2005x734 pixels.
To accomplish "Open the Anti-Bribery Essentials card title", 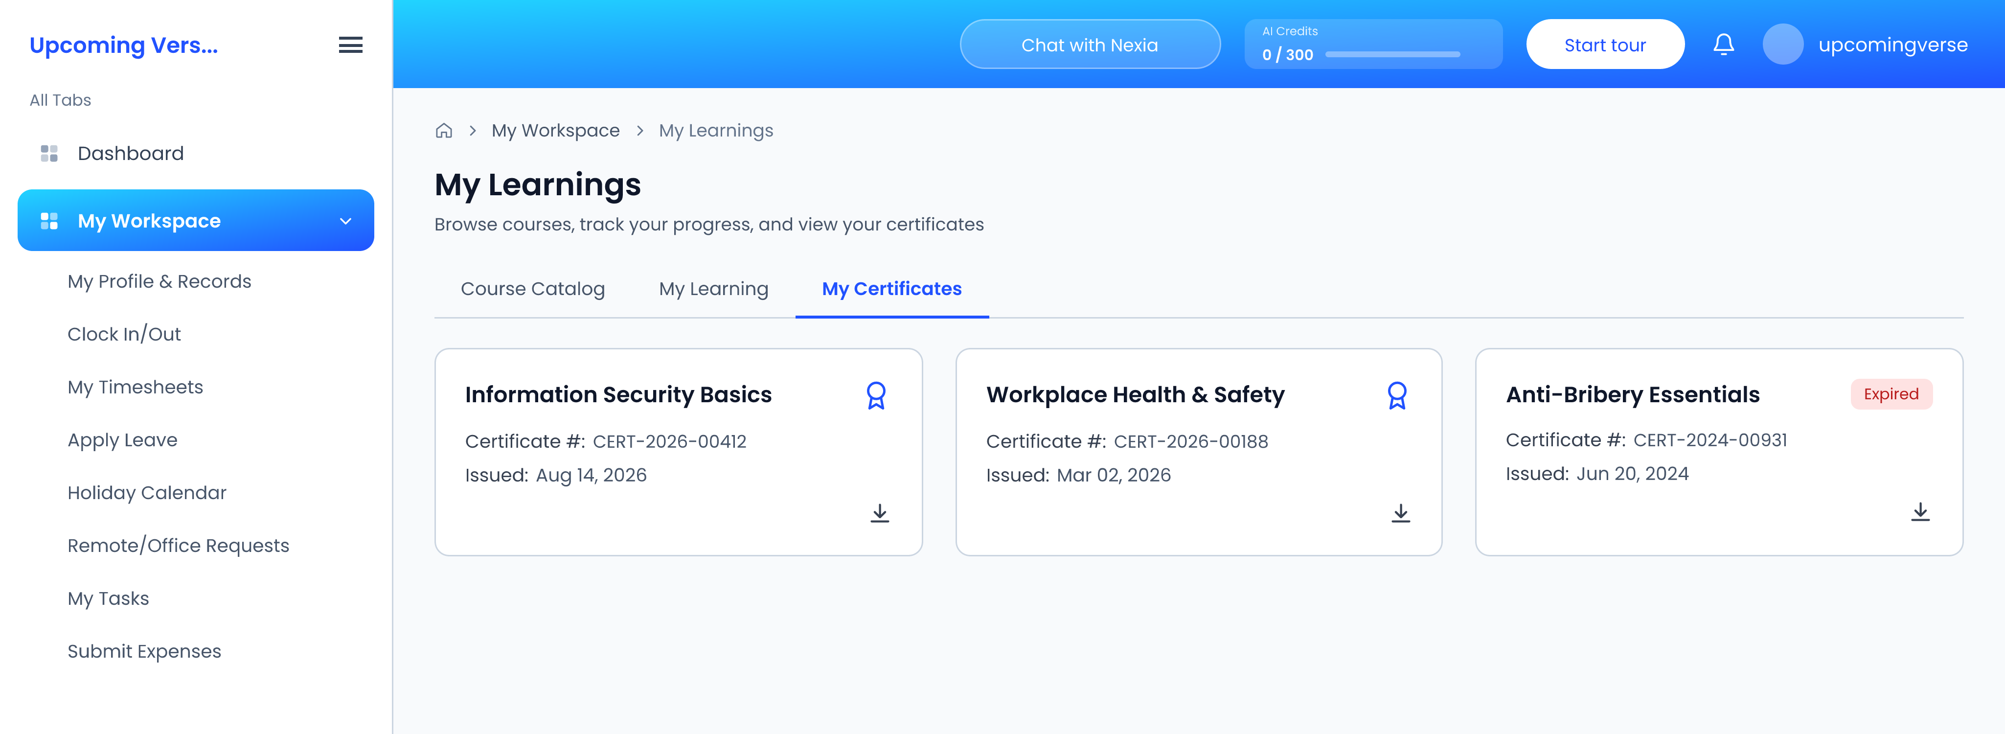I will tap(1632, 394).
